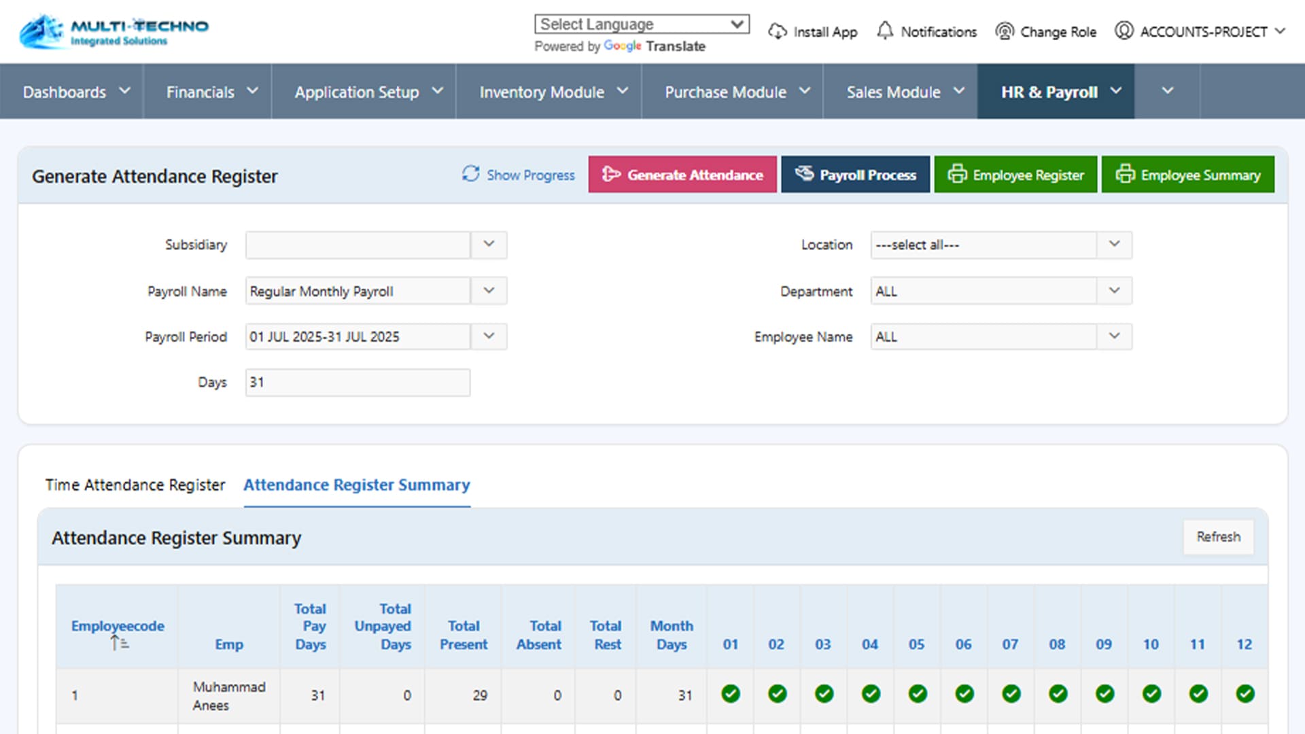Open the Payroll Period dropdown
1305x734 pixels.
489,336
